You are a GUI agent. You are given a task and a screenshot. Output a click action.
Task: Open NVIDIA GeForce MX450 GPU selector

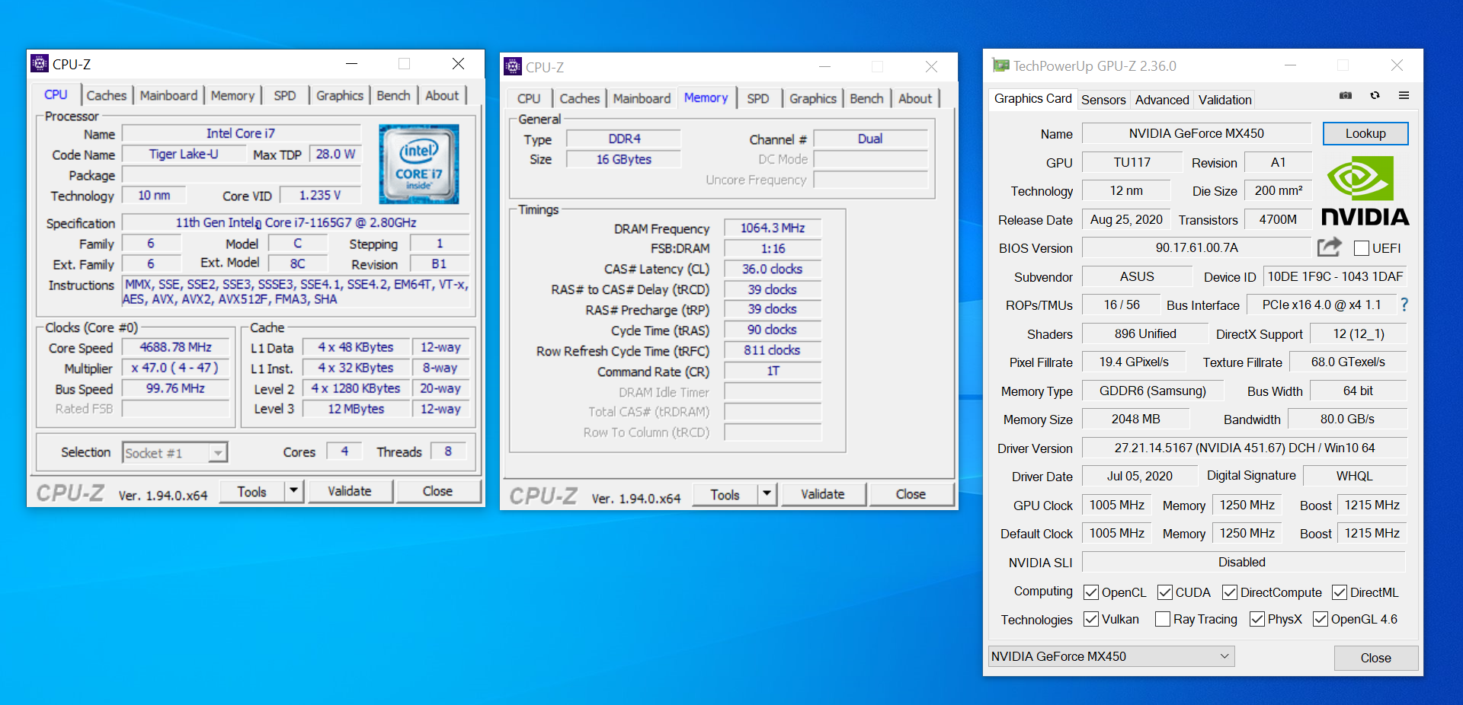tap(1111, 656)
